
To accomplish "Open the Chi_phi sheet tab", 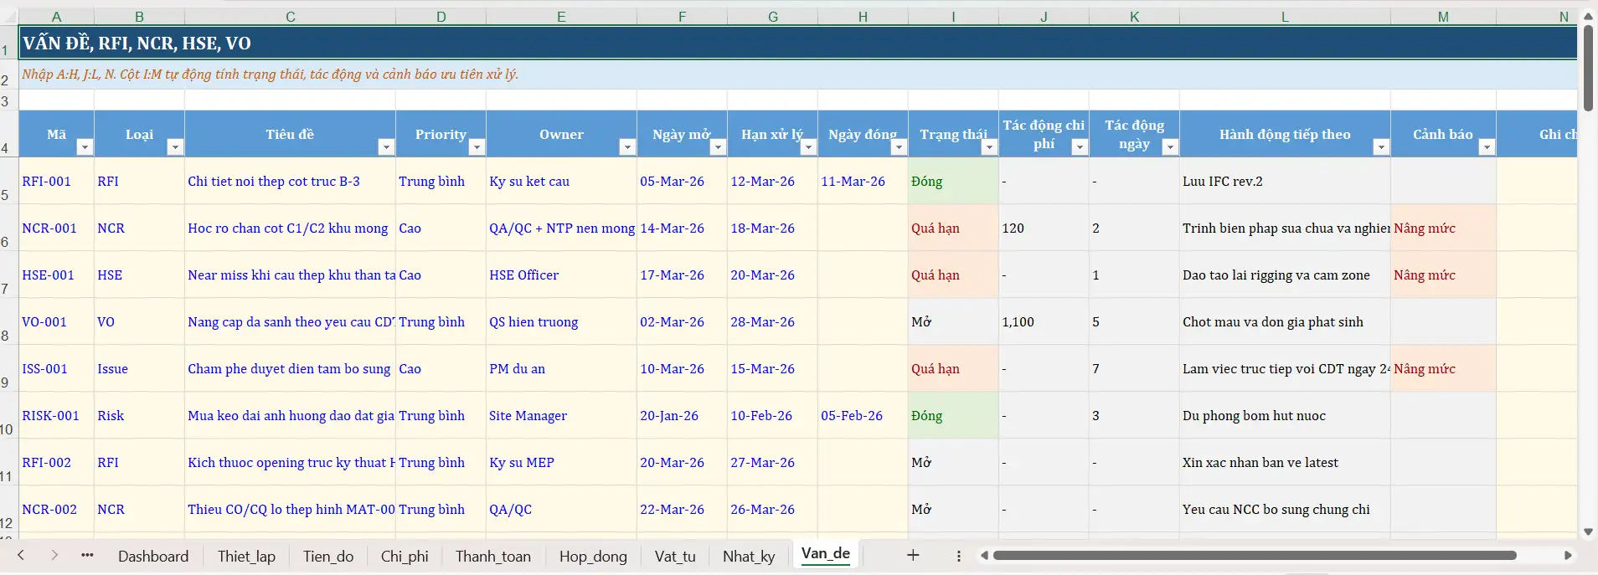I will point(405,557).
